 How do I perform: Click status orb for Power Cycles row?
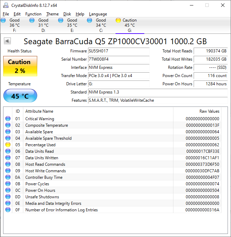click(x=8, y=184)
